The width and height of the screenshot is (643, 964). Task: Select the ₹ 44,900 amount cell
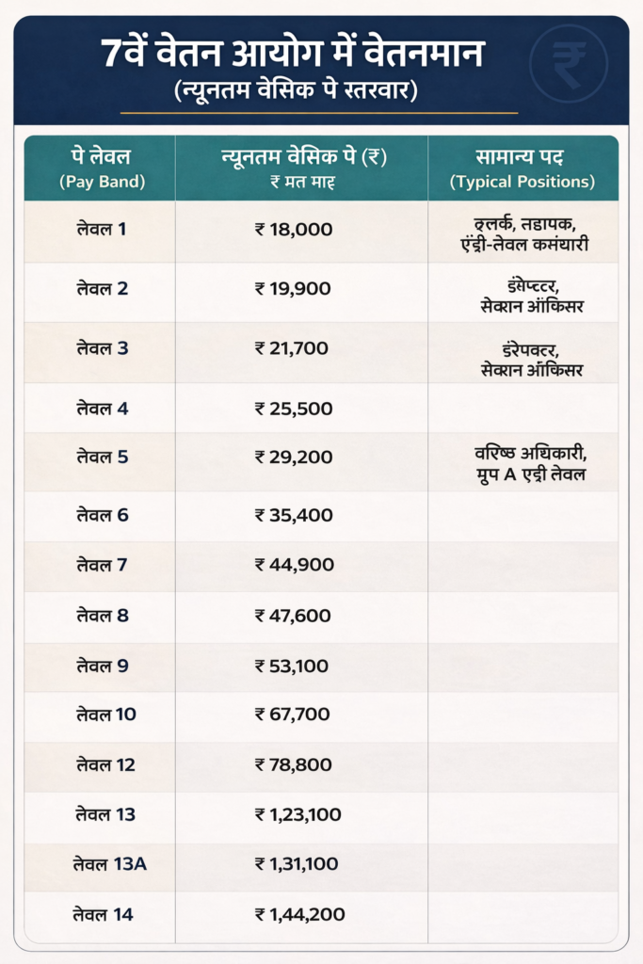pos(293,565)
